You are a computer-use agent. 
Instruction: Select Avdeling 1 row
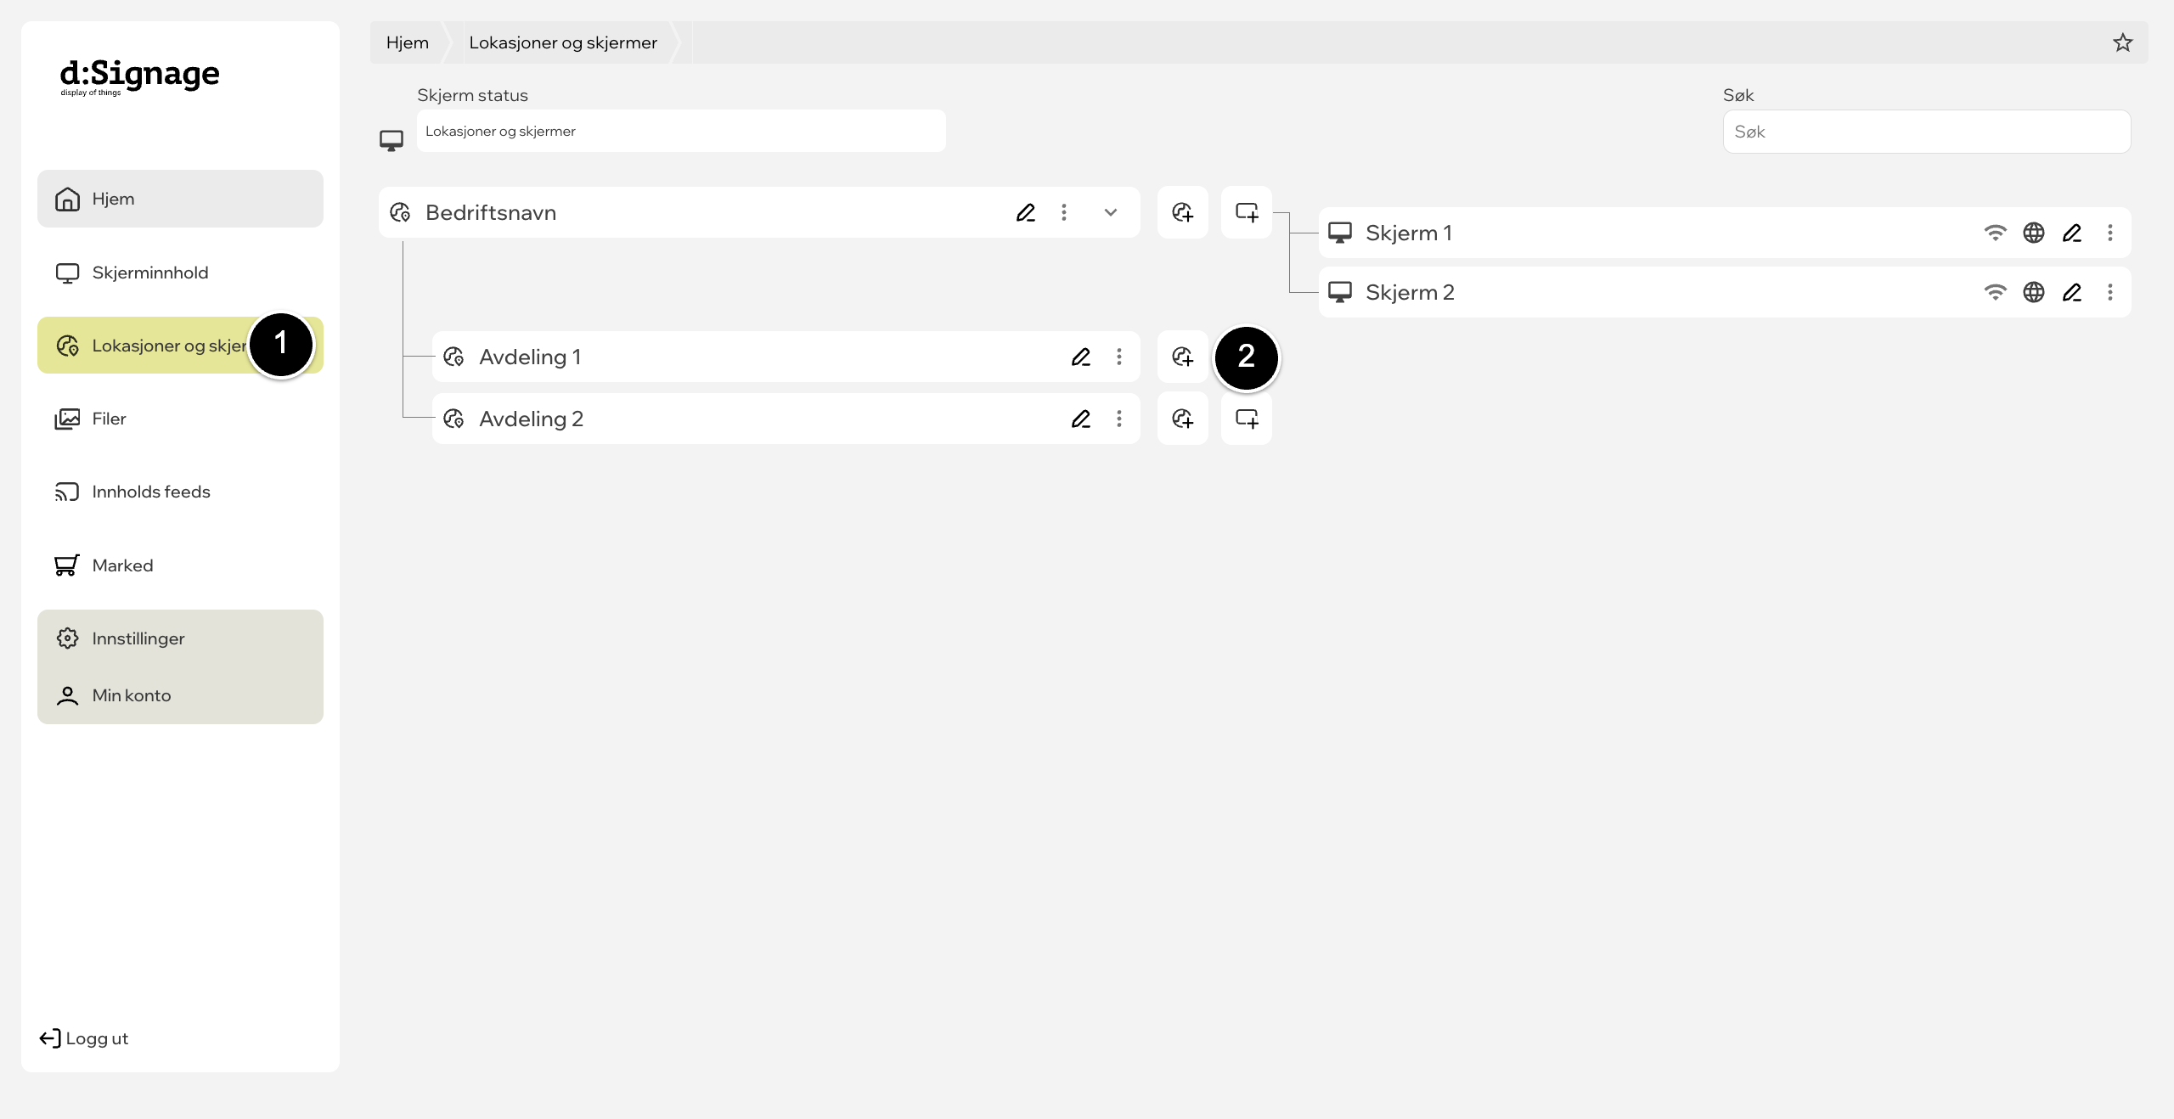point(786,357)
